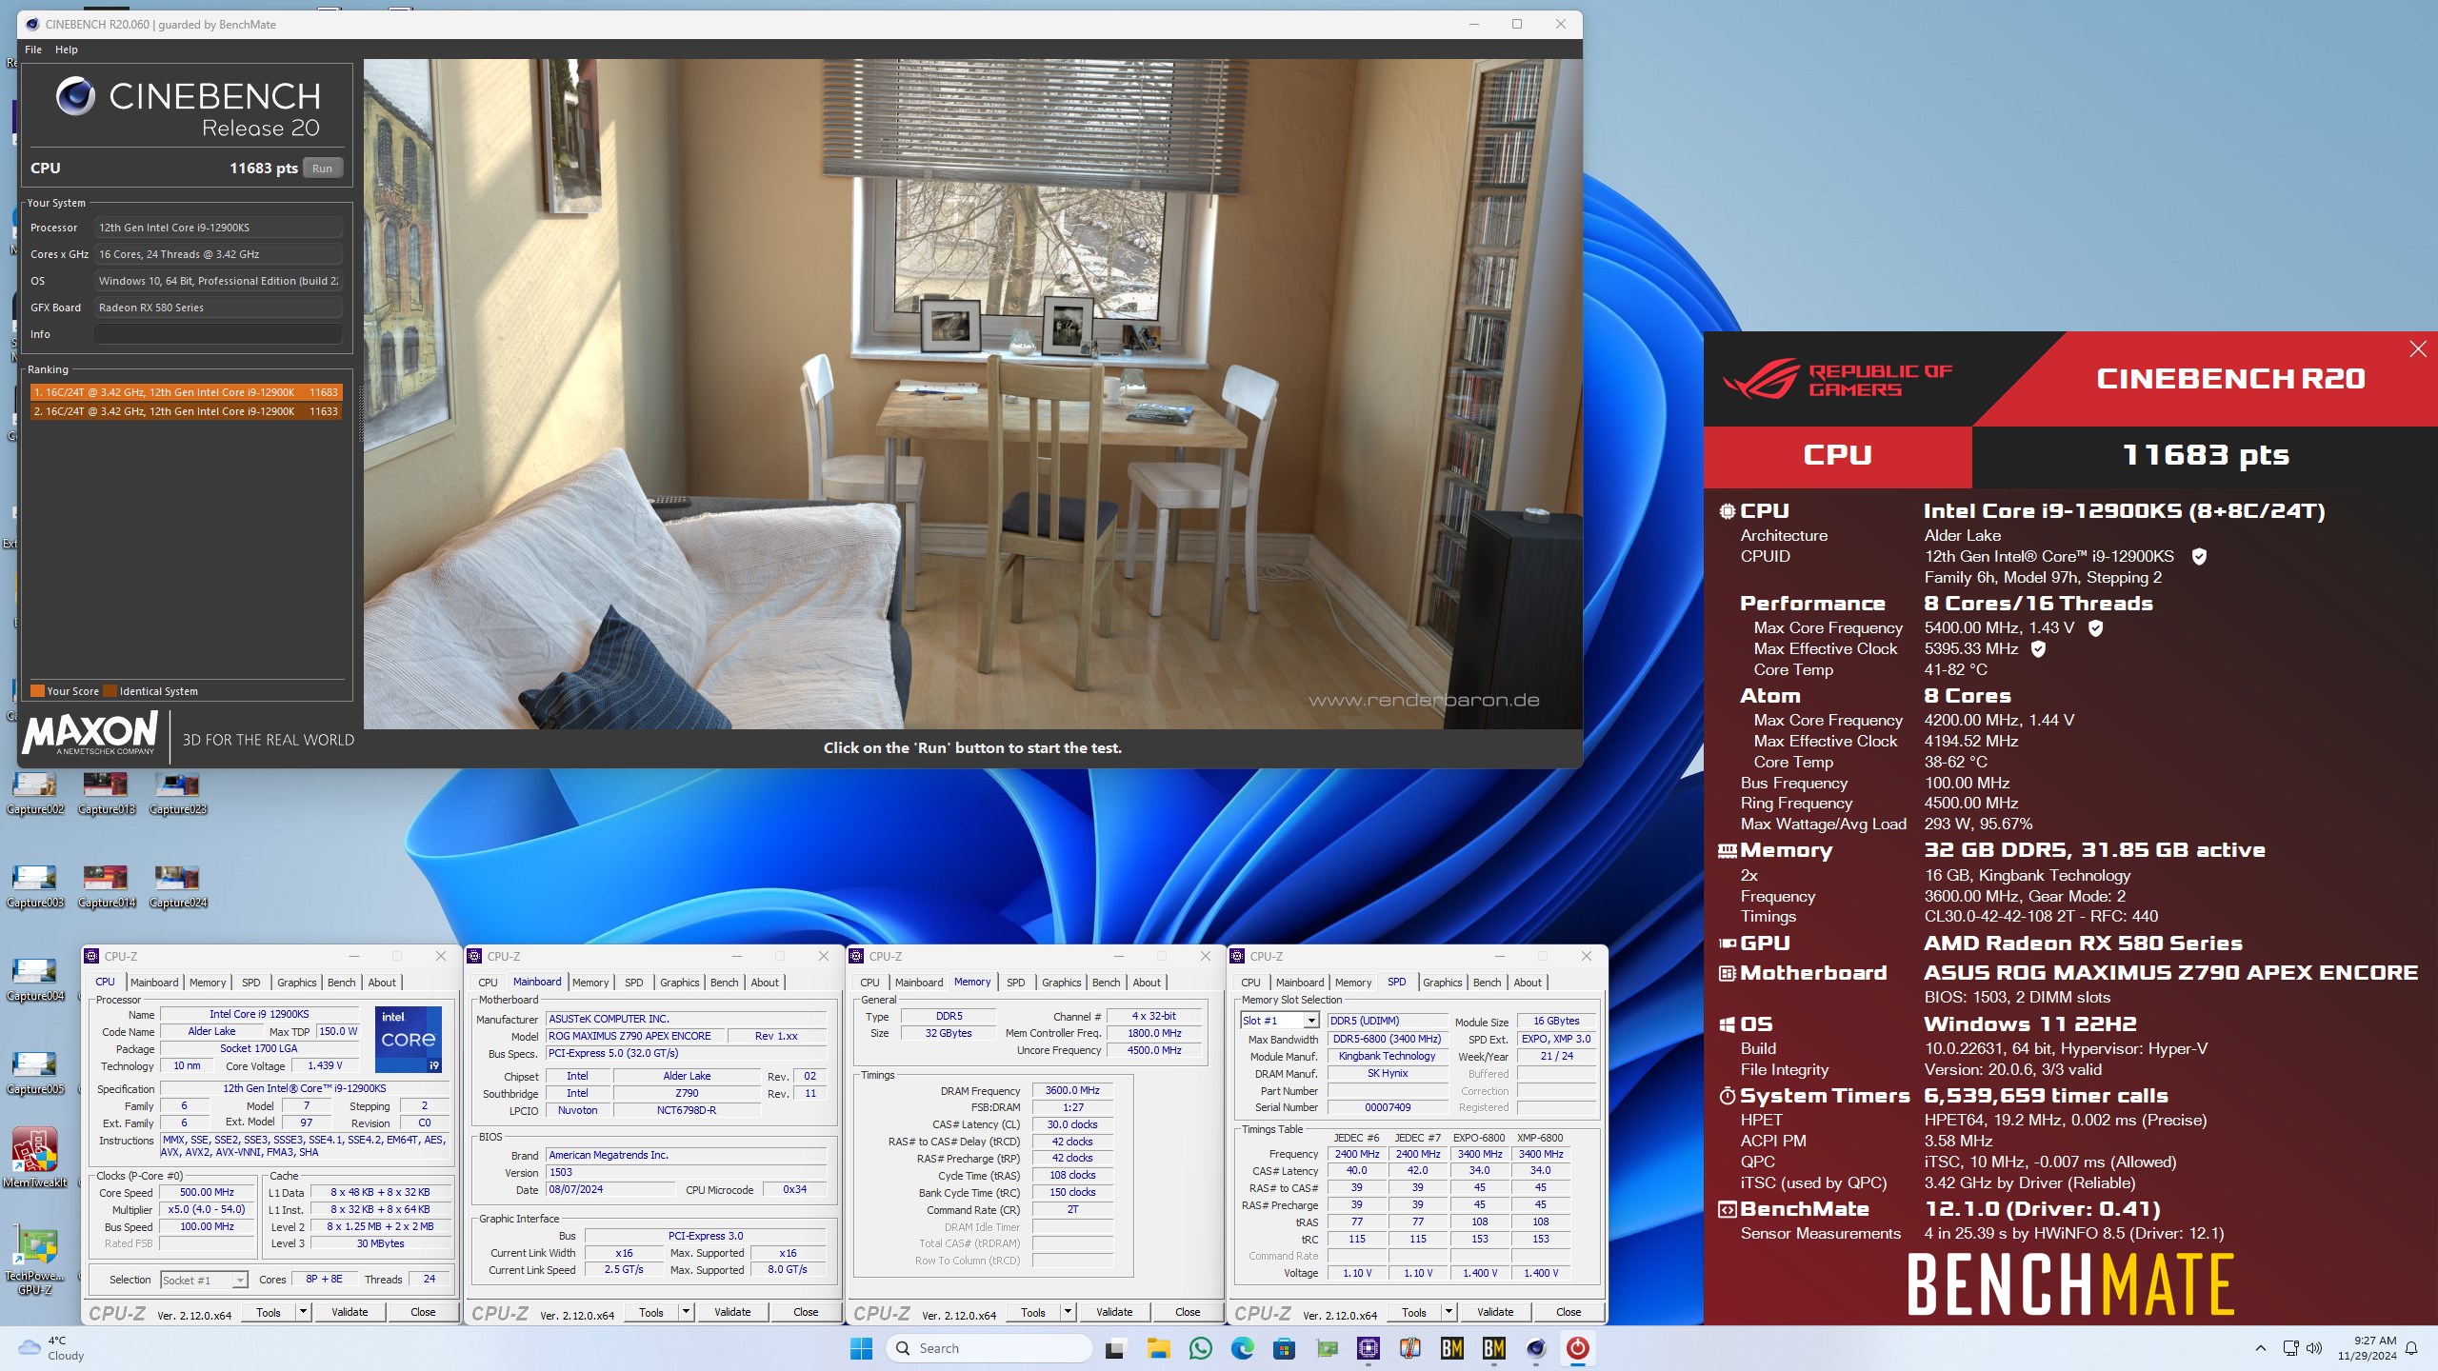Image resolution: width=2438 pixels, height=1371 pixels.
Task: Open Microsoft Store from the taskbar
Action: click(1285, 1348)
